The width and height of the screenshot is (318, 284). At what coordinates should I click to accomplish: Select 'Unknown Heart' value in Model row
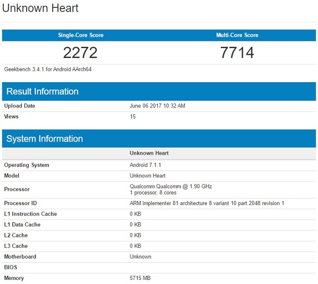[x=148, y=176]
